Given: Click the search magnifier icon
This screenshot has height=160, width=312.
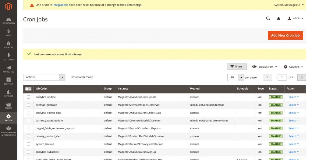Looking at the screenshot, I should pyautogui.click(x=268, y=19).
